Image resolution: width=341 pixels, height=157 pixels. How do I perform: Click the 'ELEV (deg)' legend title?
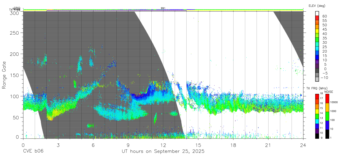point(317,6)
